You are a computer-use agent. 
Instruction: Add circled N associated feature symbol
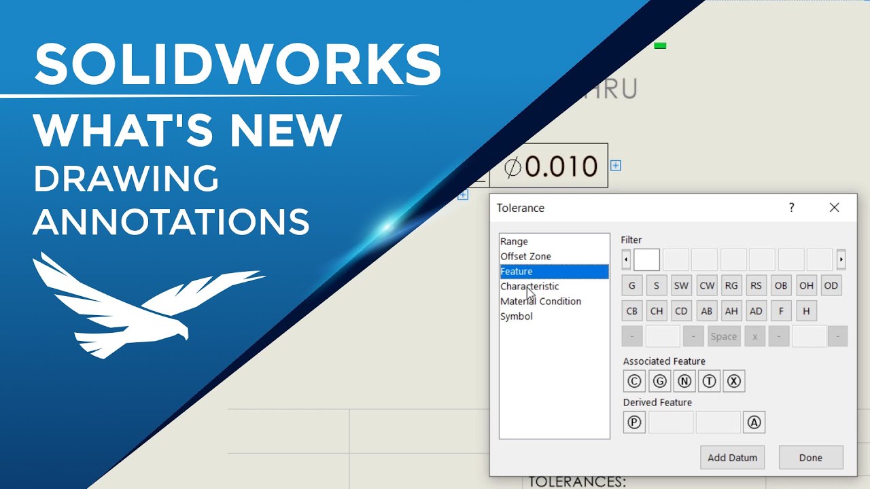684,381
